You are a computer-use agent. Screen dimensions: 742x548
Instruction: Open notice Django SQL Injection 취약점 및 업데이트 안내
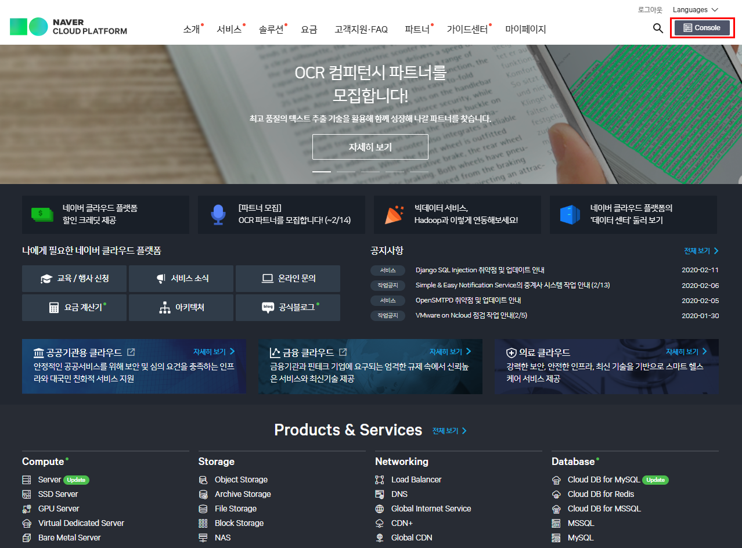pyautogui.click(x=480, y=270)
